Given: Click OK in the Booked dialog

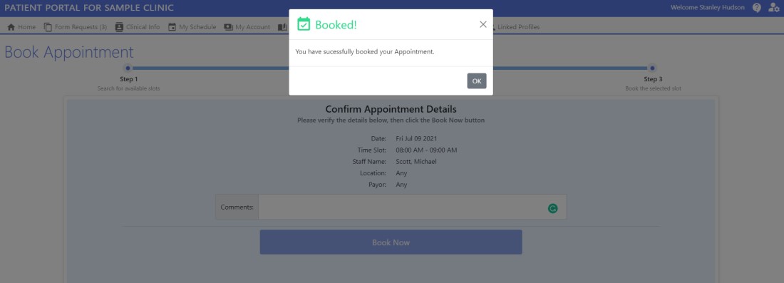Looking at the screenshot, I should (x=477, y=81).
